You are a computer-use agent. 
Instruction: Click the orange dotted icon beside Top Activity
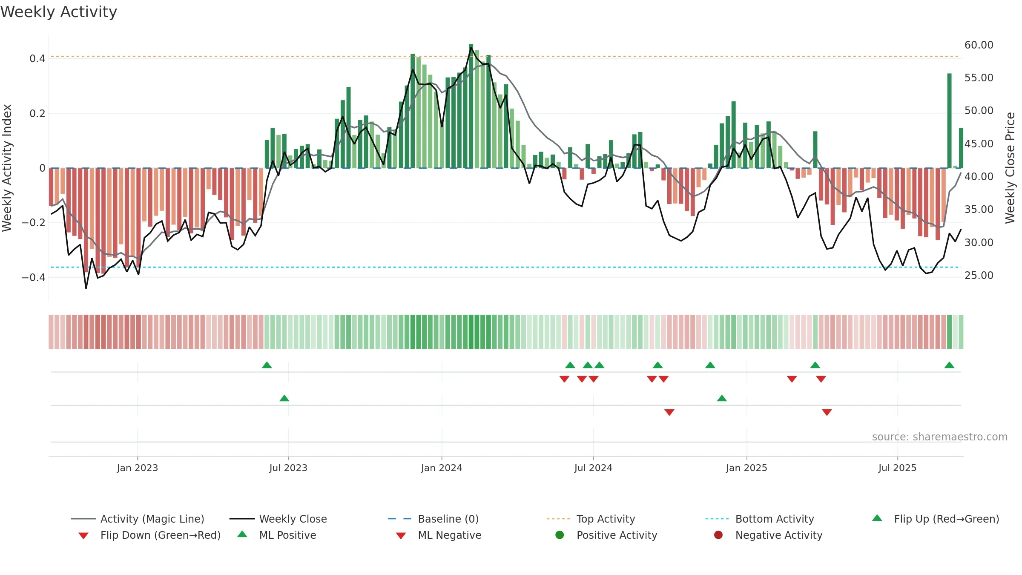(558, 519)
